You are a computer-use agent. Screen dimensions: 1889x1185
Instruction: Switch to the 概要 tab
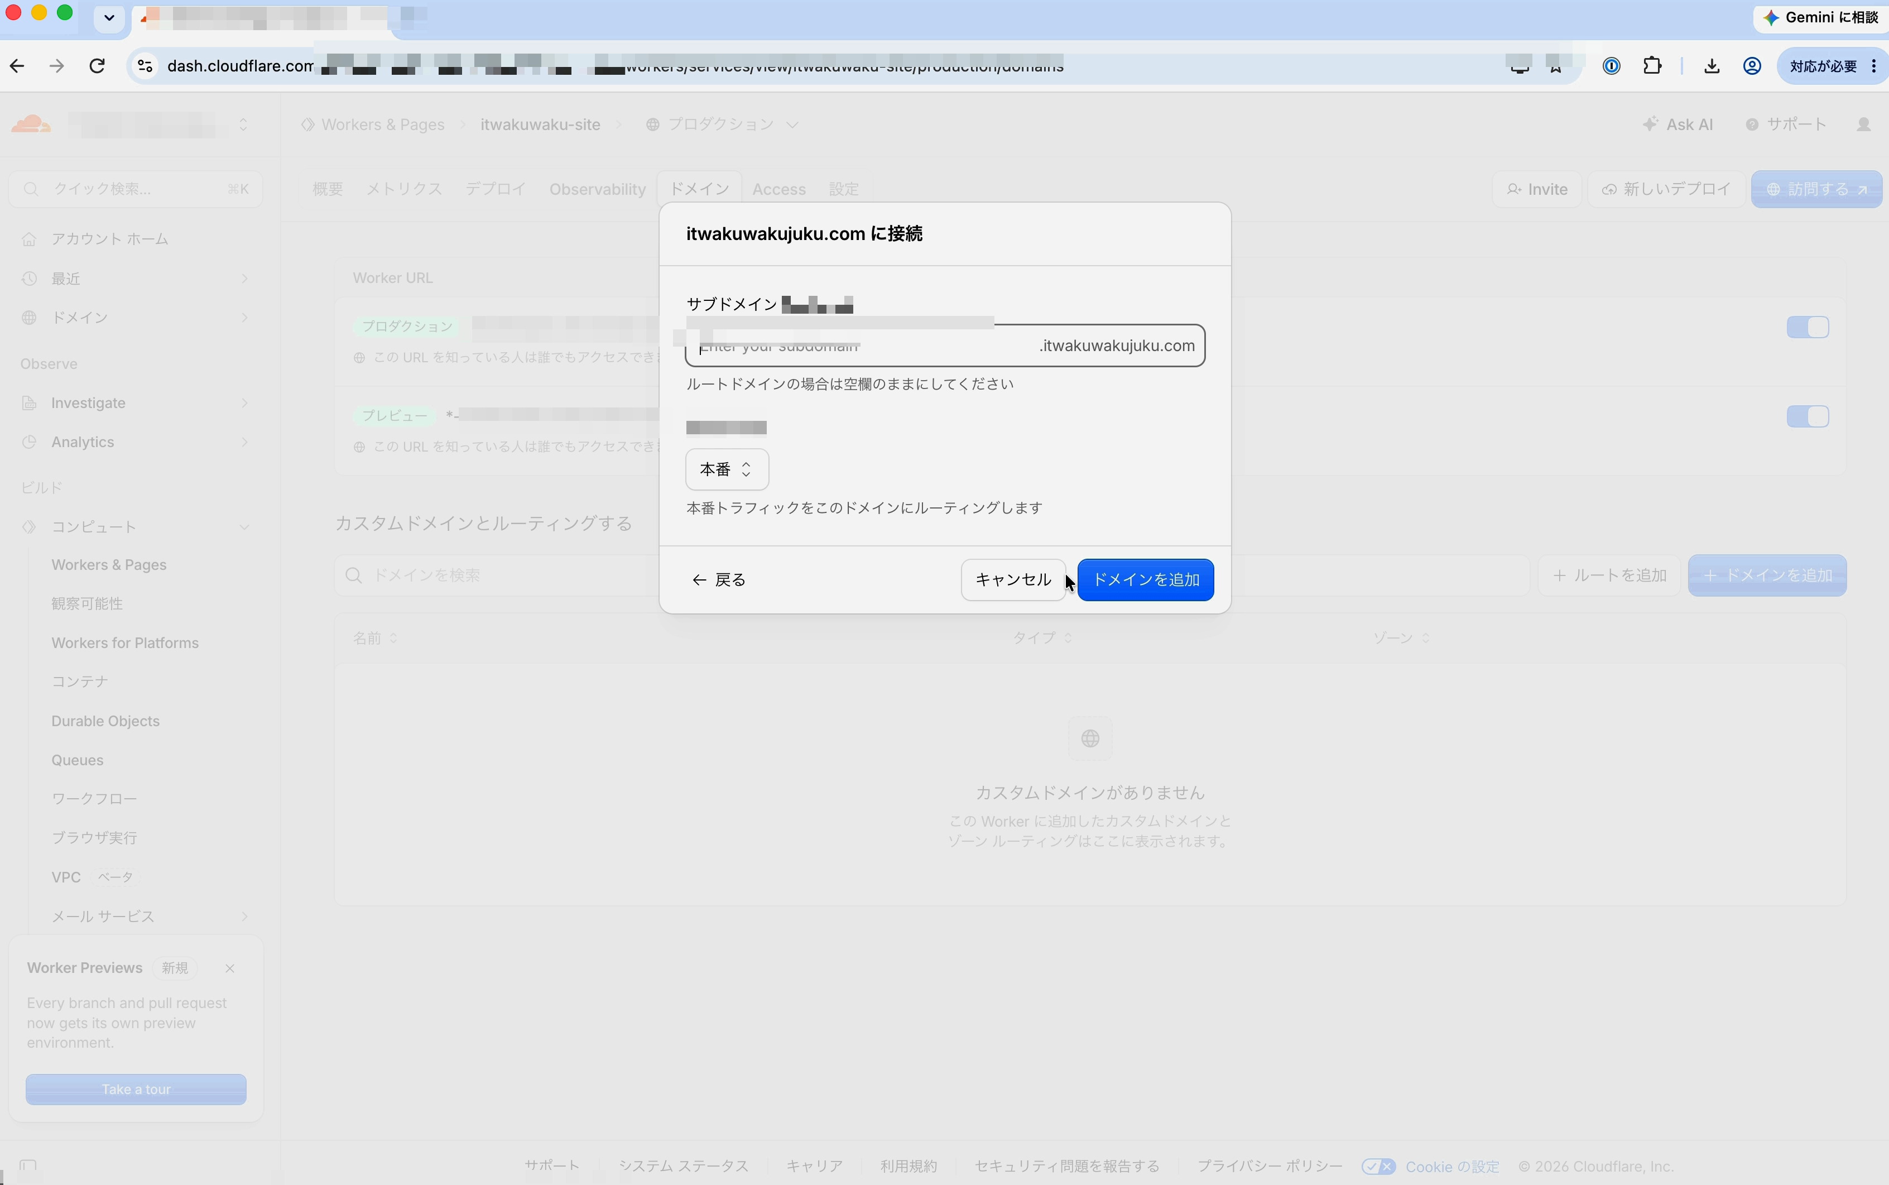[328, 189]
